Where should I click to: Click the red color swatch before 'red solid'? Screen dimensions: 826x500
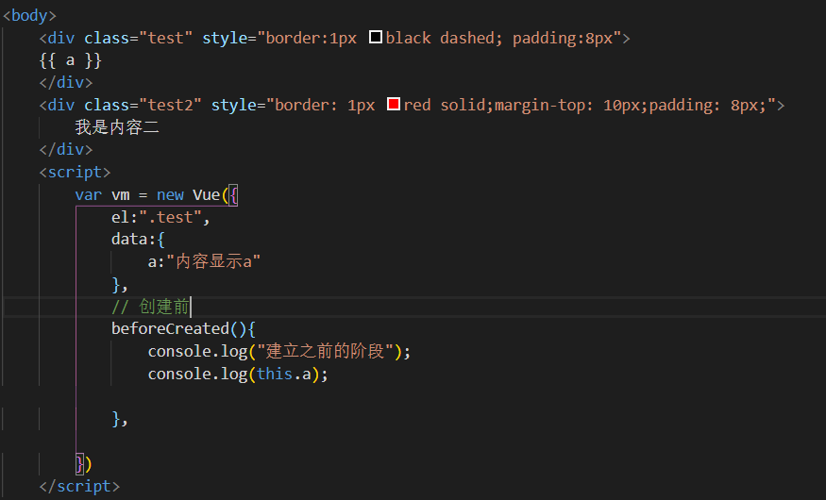[394, 104]
